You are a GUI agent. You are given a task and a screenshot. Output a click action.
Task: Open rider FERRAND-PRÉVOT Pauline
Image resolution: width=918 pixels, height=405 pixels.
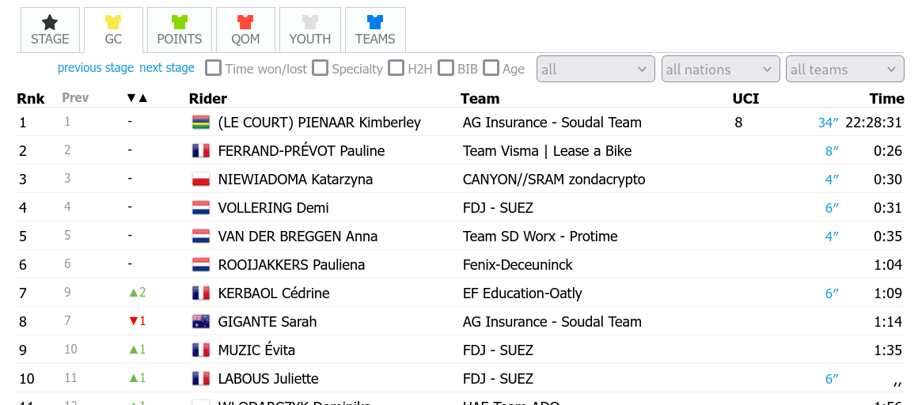click(x=301, y=151)
